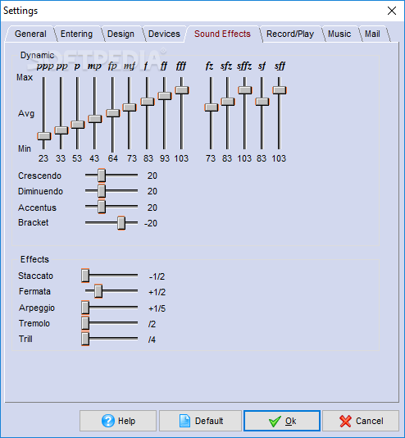Click the Fermata value +1/2
Viewport: 405px width, 438px height.
[157, 292]
